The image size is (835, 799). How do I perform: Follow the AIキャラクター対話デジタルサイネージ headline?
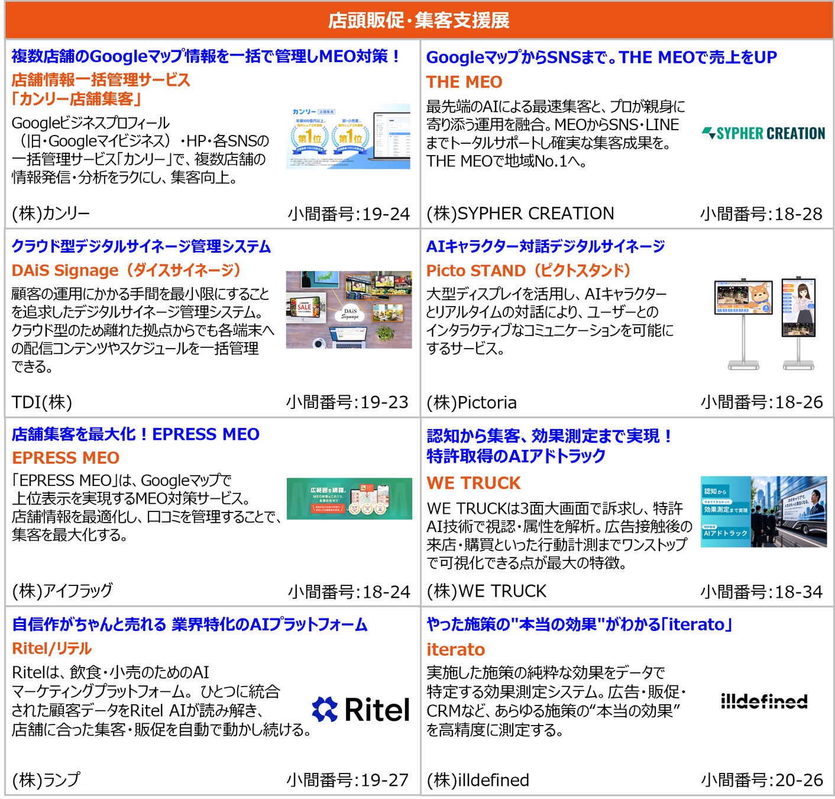[546, 246]
